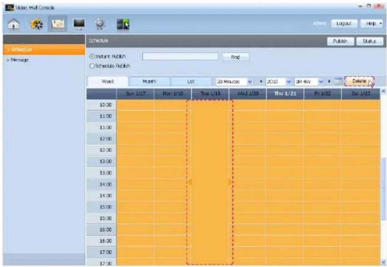The image size is (387, 267).
Task: Select the Instant Publish radio button
Action: (x=92, y=56)
